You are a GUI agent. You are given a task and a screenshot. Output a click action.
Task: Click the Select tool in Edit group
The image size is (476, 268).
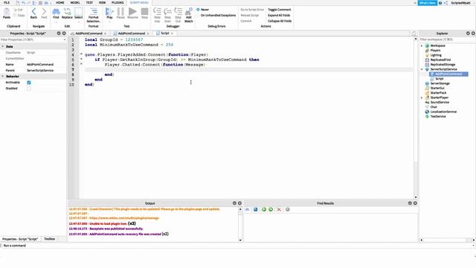tap(78, 13)
